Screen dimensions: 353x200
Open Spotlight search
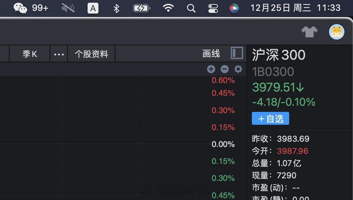click(x=191, y=8)
